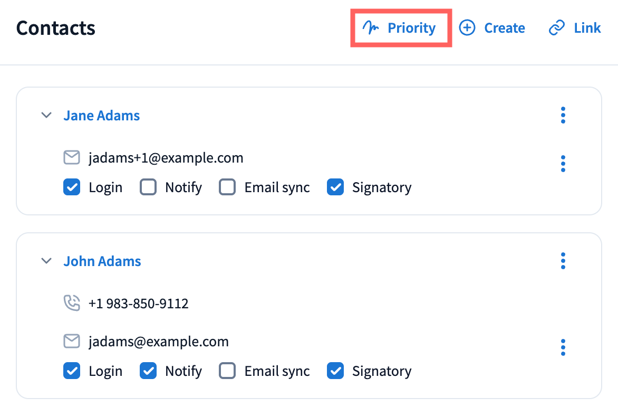Open options for jadams+1@example.com email
Screen dimensions: 618x416
pos(563,164)
